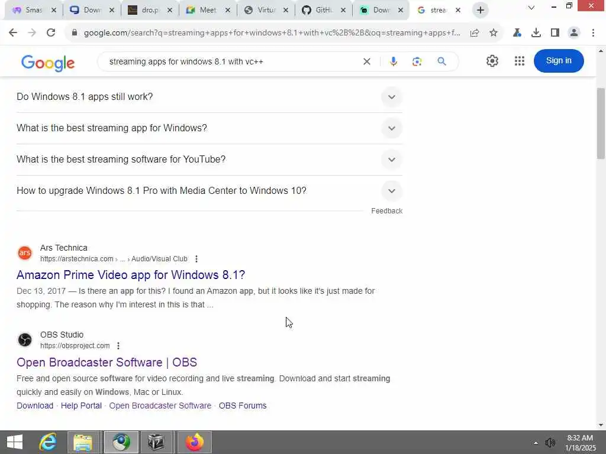Click the Feedback link
Image resolution: width=606 pixels, height=454 pixels.
387,211
